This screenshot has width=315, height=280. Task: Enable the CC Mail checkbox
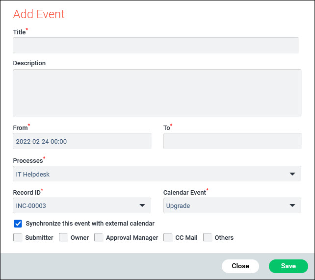point(168,238)
